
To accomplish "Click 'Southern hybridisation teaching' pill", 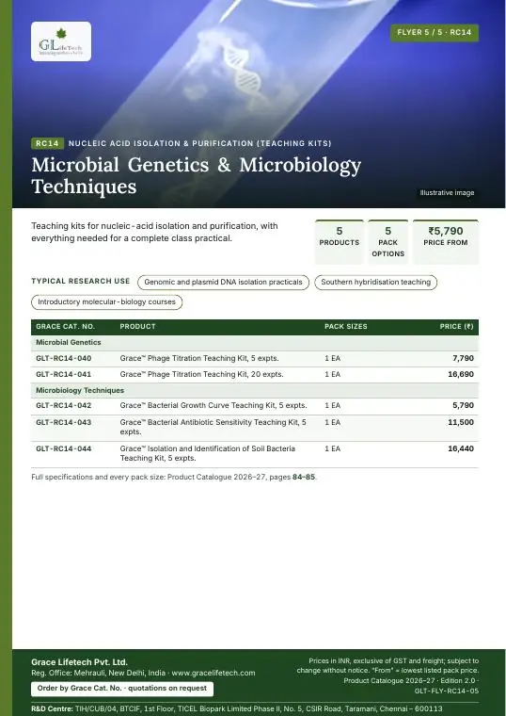I will [375, 283].
